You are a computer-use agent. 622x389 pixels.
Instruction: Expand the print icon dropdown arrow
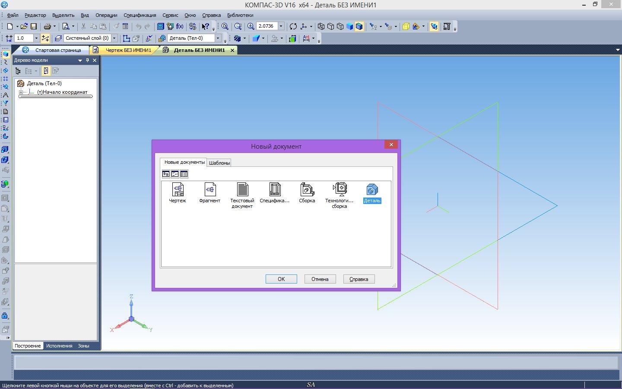[54, 26]
